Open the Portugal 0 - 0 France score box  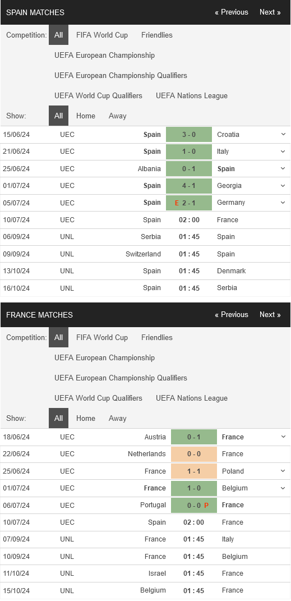[194, 505]
